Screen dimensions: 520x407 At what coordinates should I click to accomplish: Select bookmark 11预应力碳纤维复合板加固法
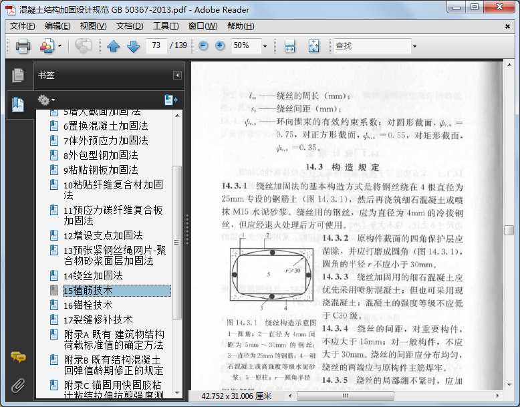[113, 215]
